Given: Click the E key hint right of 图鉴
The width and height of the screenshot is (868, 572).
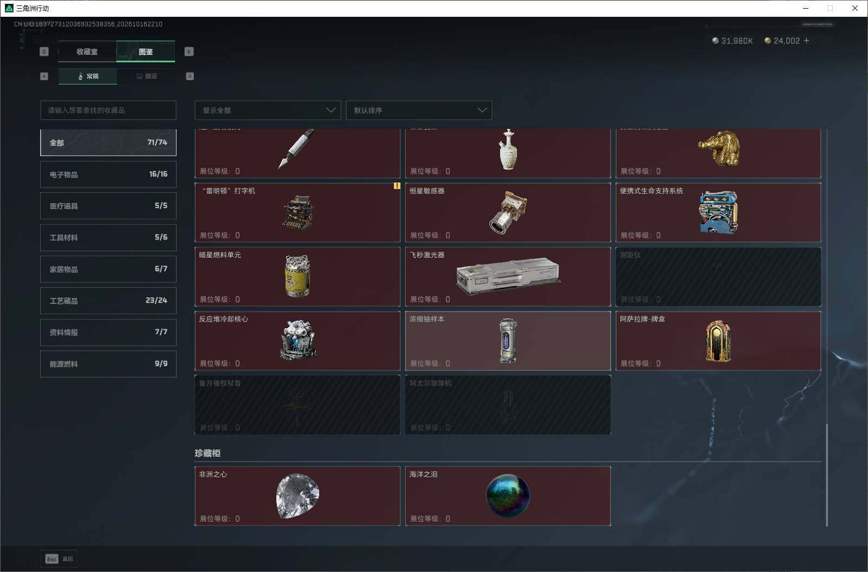Looking at the screenshot, I should pyautogui.click(x=189, y=51).
